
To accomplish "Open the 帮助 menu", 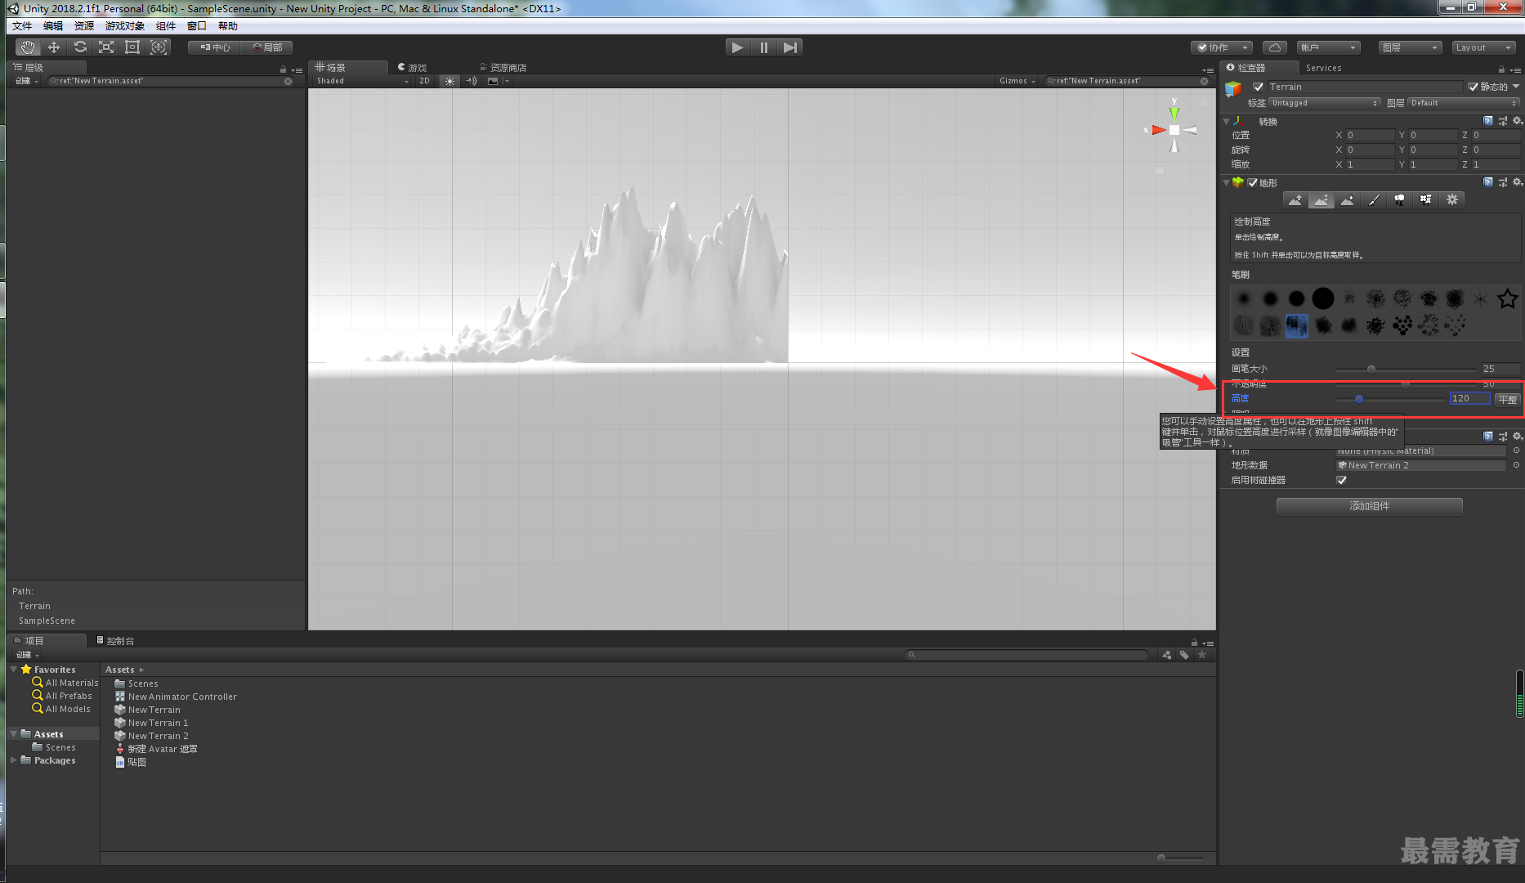I will [x=228, y=26].
